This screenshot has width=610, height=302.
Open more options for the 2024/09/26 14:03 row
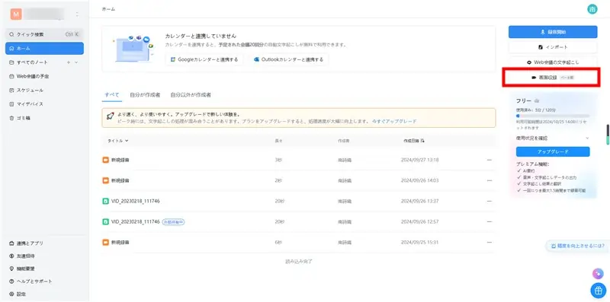pos(490,180)
